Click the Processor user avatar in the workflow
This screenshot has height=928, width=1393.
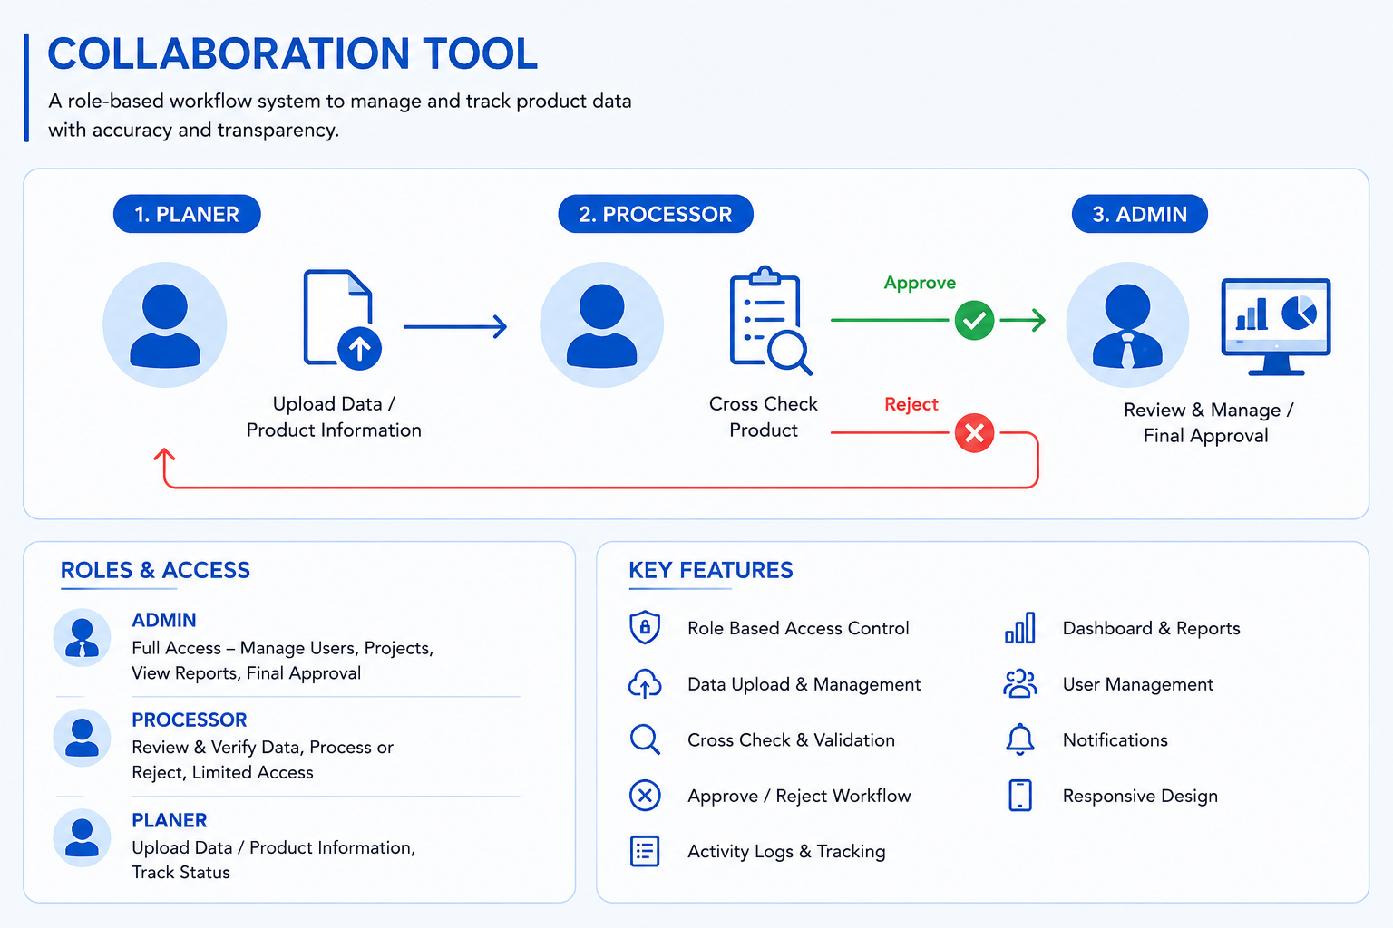click(x=601, y=324)
